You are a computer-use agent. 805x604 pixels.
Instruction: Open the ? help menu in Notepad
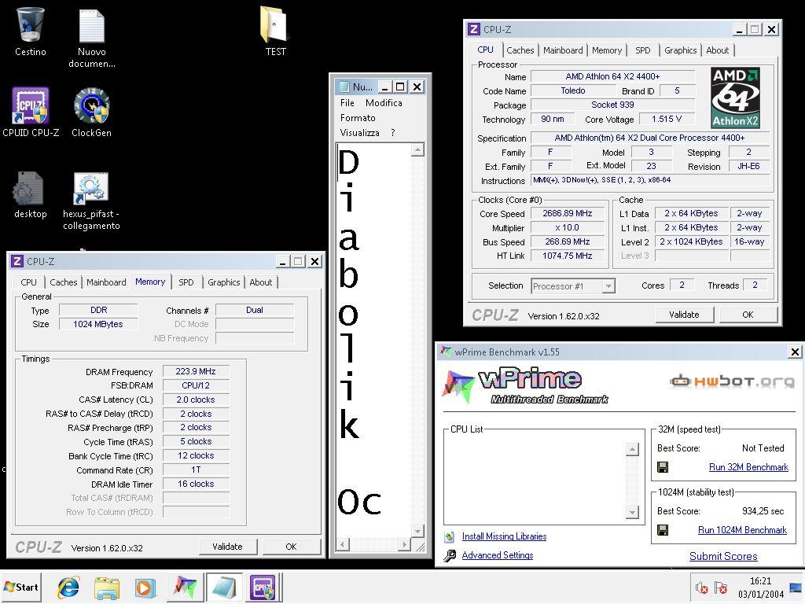pos(393,133)
